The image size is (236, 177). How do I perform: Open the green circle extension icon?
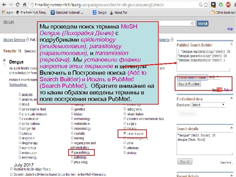click(221, 5)
